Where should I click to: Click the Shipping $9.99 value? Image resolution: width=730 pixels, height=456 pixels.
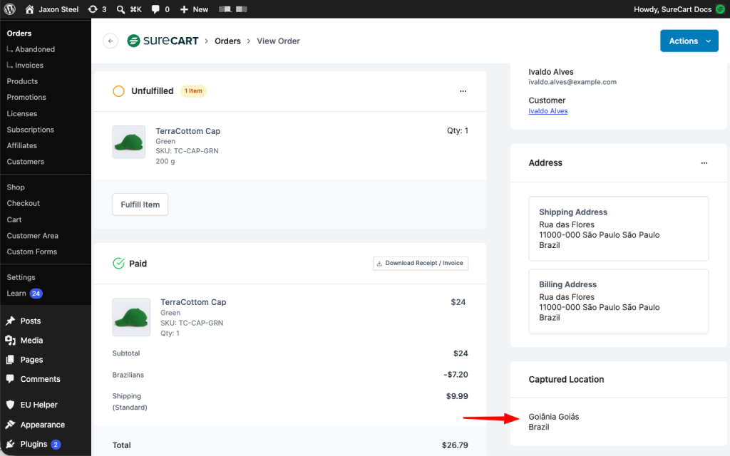click(x=457, y=396)
